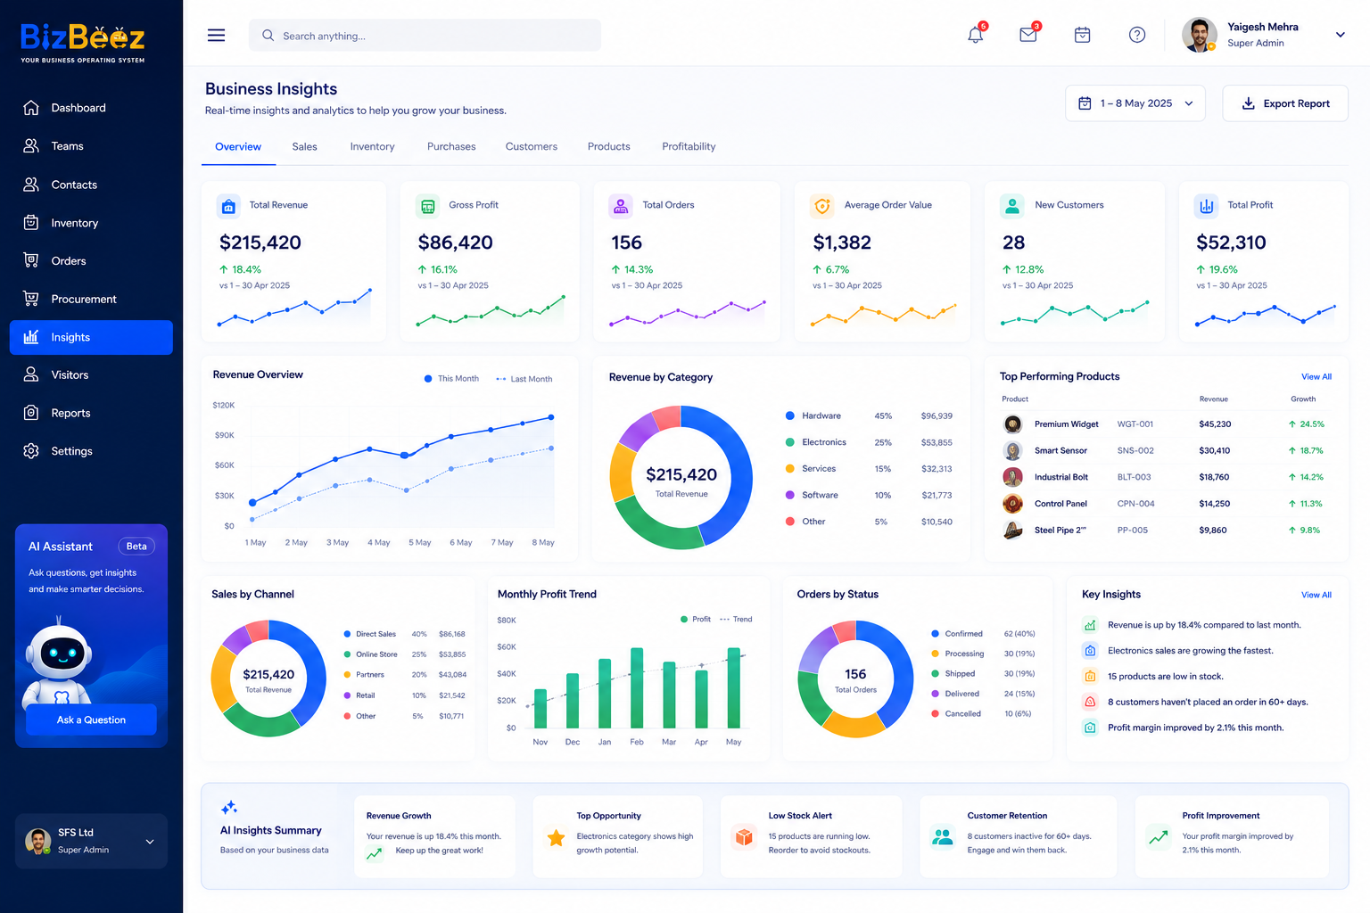
Task: Click the Premium Widget product thumbnail
Action: (1012, 424)
